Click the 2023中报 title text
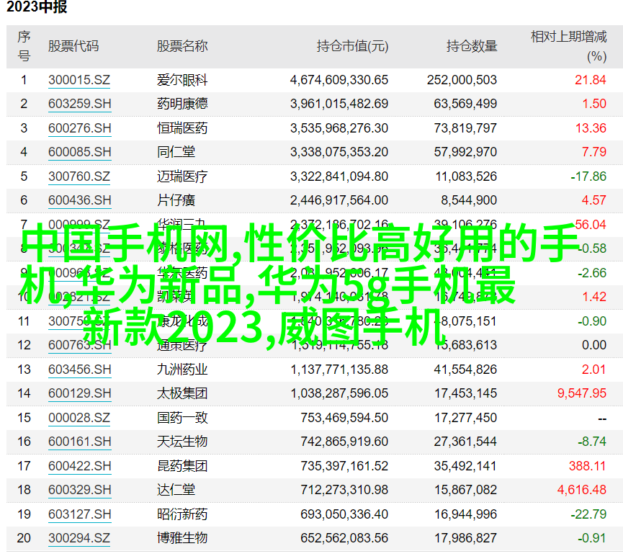 (37, 6)
